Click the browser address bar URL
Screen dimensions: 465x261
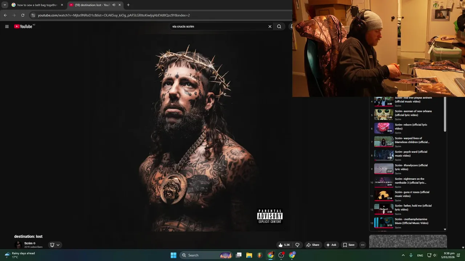pyautogui.click(x=114, y=15)
